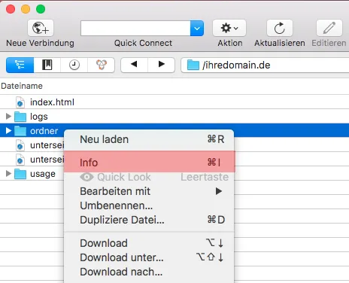349x283 pixels.
Task: Choose Neu laden in the context menu
Action: coord(149,139)
